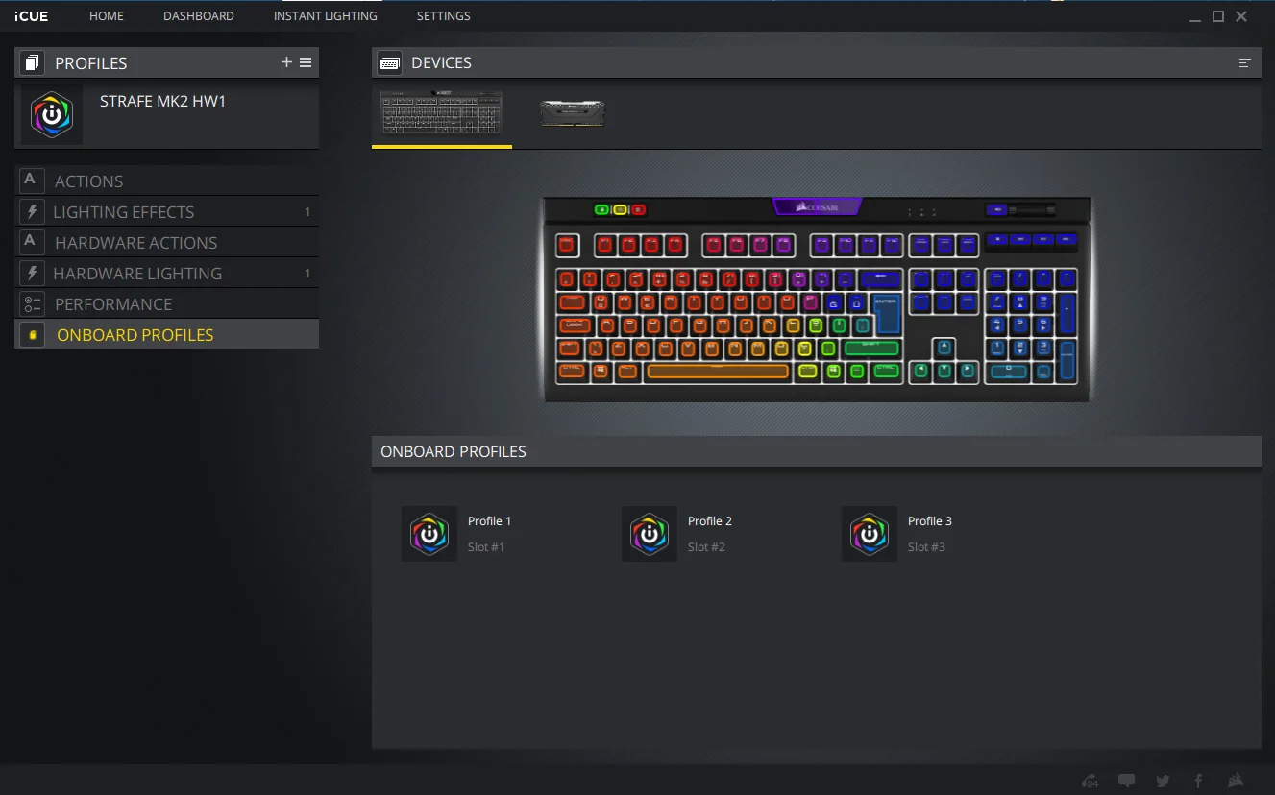Open the Performance section
The height and width of the screenshot is (795, 1275).
point(167,303)
